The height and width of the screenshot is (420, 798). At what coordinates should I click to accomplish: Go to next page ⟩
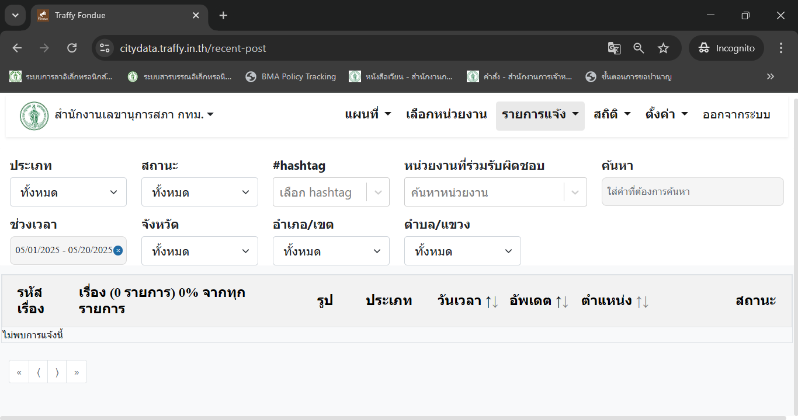point(57,372)
